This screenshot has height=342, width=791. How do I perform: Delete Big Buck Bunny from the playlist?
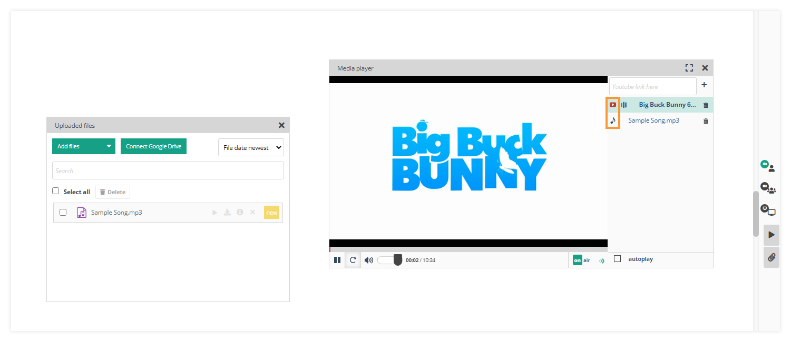point(706,105)
